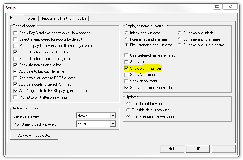Select Override default browser option

click(x=127, y=110)
